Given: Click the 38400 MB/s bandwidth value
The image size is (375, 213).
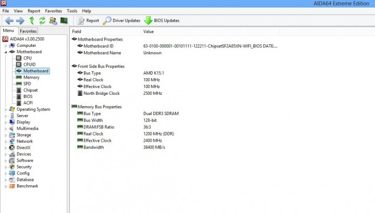Looking at the screenshot, I should point(154,147).
